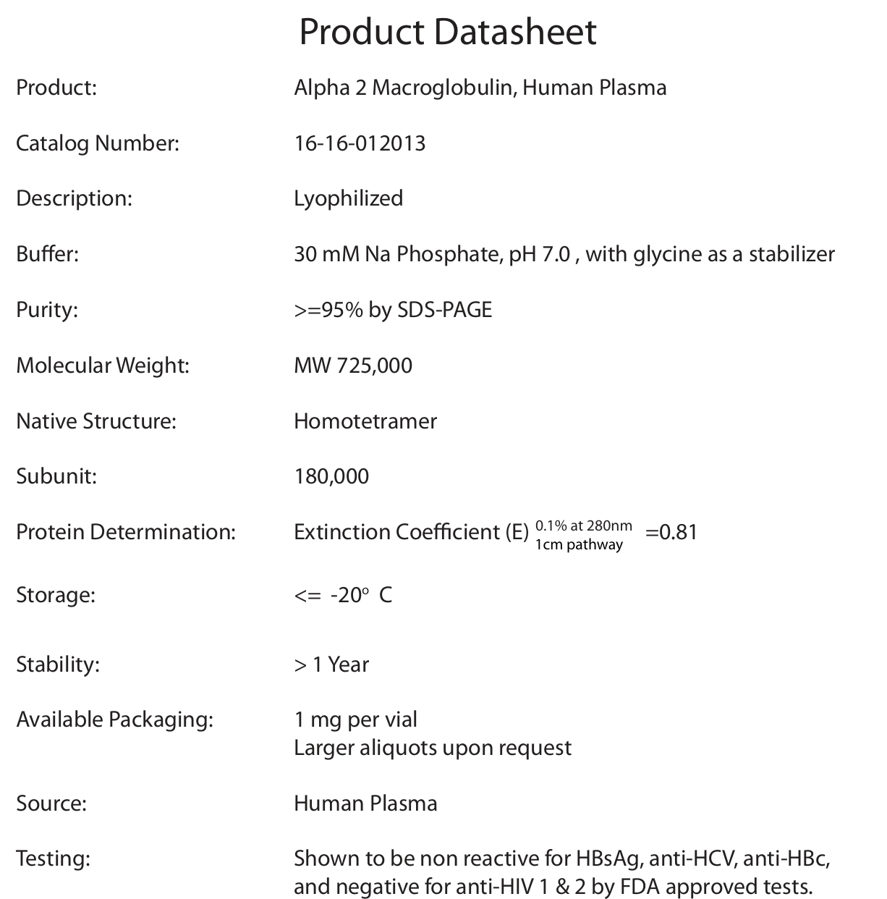Click the "Product Datasheet" title

(448, 33)
